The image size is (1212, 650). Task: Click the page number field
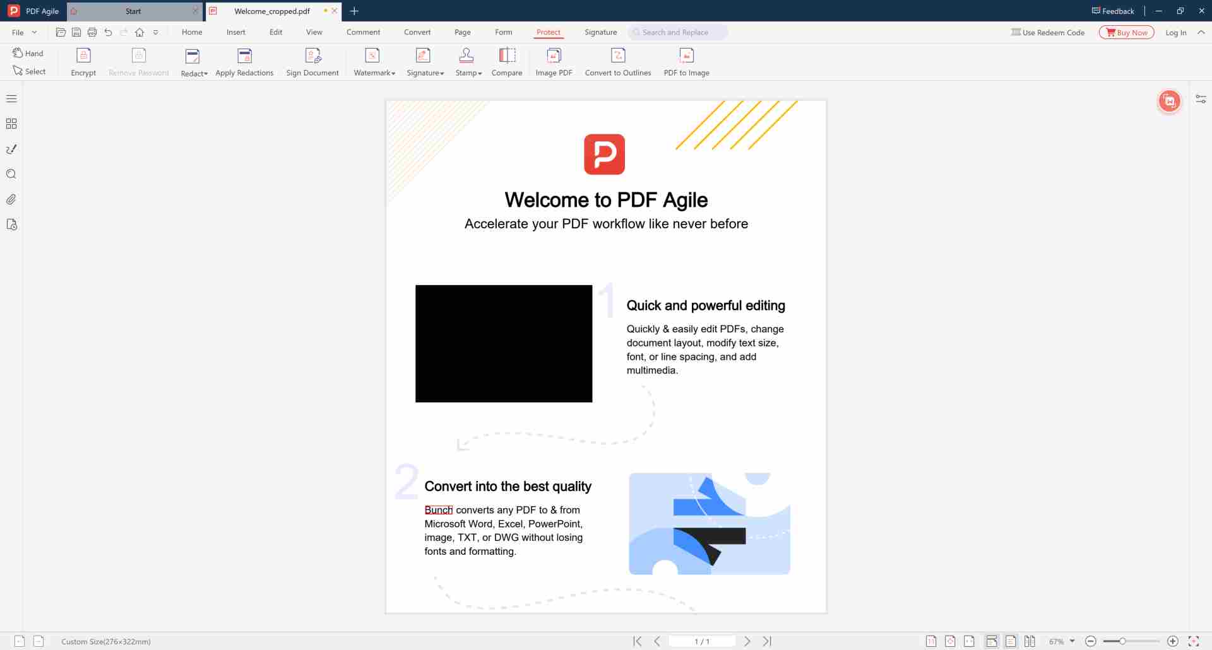tap(702, 641)
